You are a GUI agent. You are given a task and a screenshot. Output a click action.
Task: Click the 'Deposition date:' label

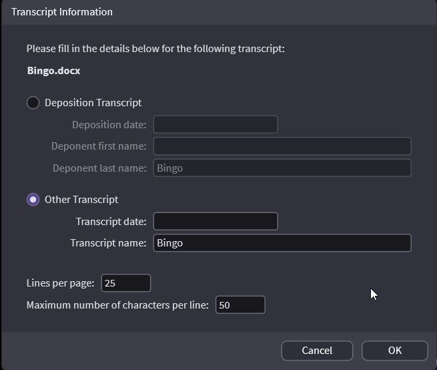[x=109, y=124]
